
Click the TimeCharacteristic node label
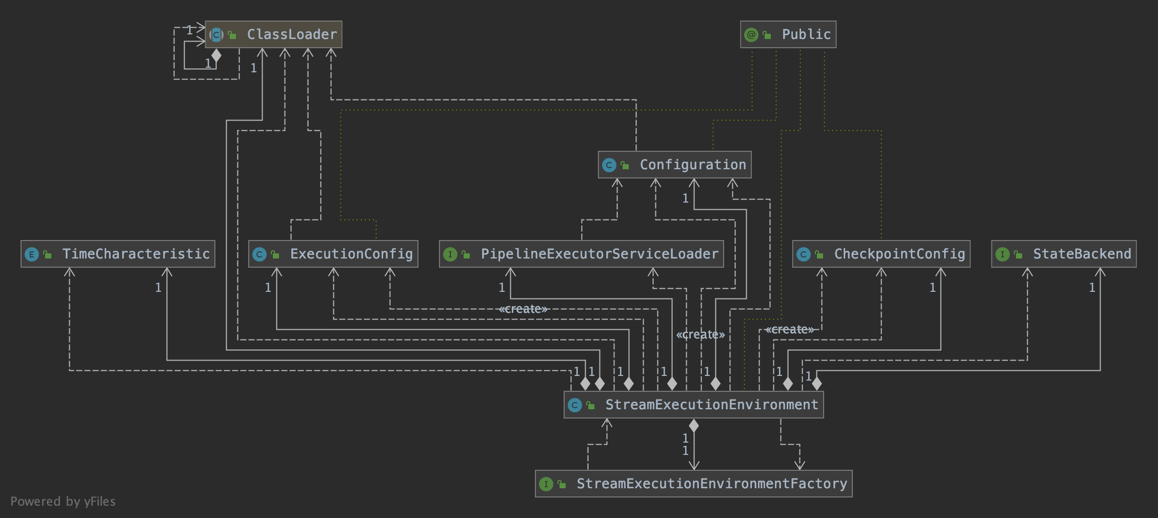click(x=136, y=254)
